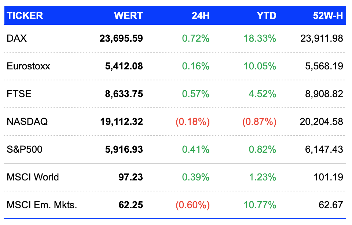This screenshot has width=352, height=225.
Task: Click the TICKER column header
Action: [25, 16]
